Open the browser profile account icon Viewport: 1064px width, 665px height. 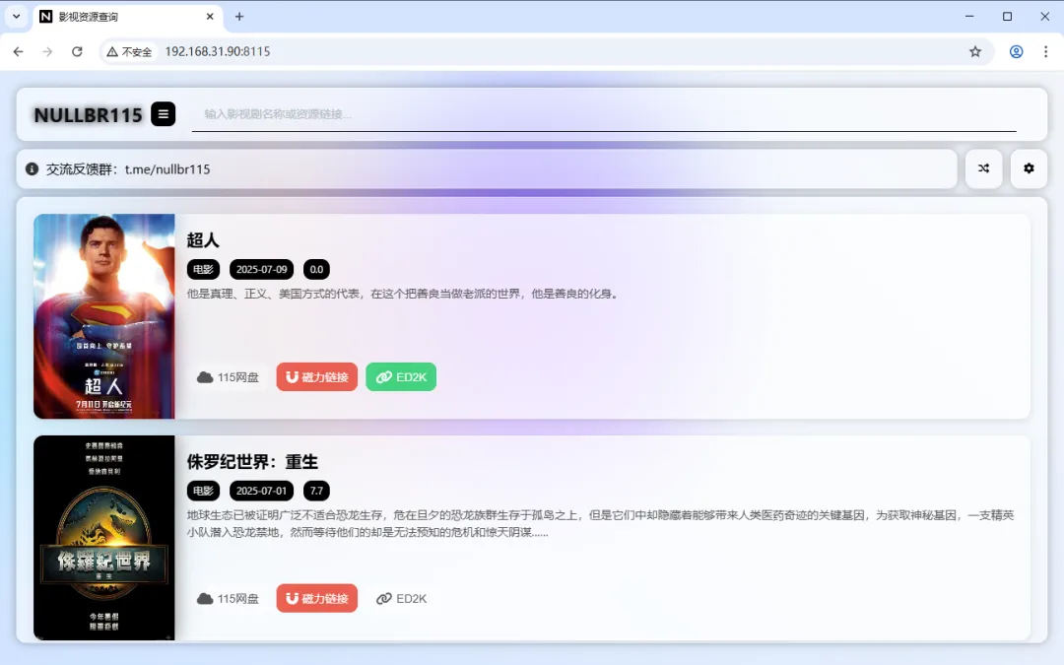pyautogui.click(x=1016, y=50)
